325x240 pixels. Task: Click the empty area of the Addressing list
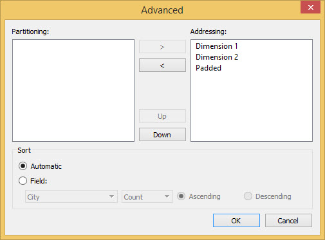[252, 107]
